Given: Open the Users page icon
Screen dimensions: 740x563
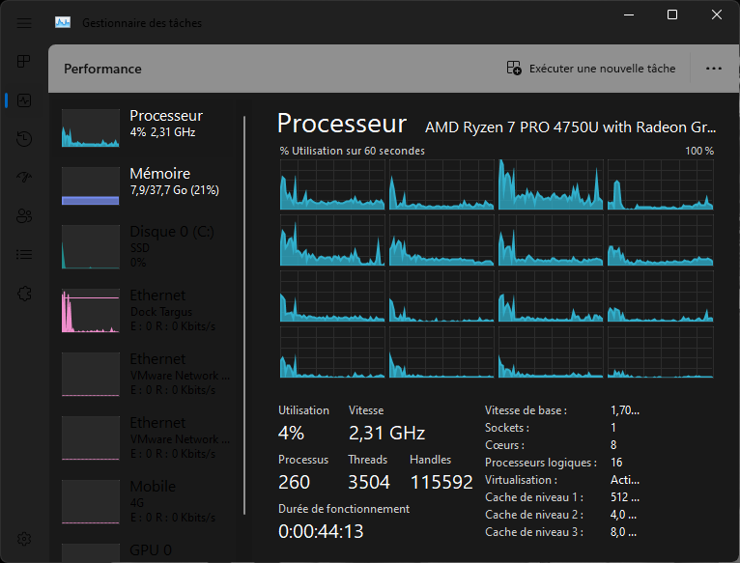Looking at the screenshot, I should pos(24,215).
